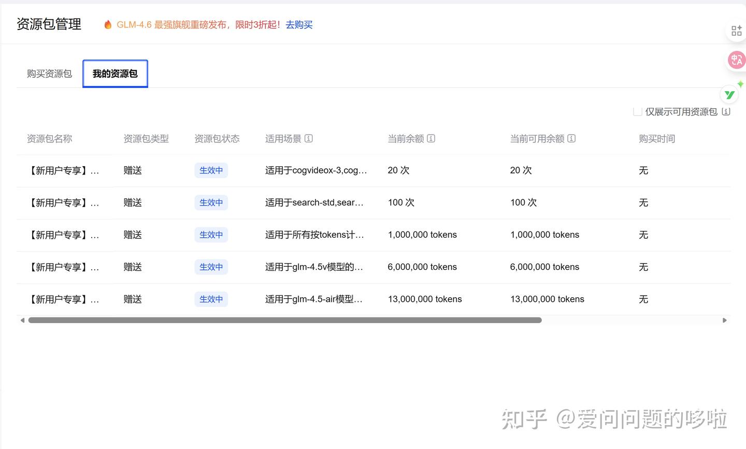Click 6,000,000 tokens under 当前余额

point(422,267)
